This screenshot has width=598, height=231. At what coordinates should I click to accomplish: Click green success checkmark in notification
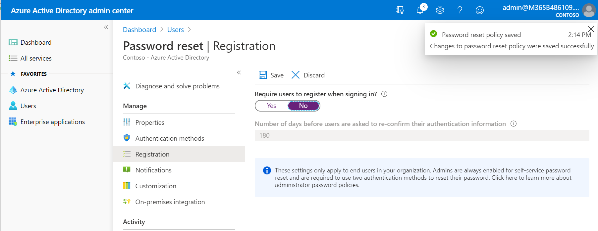pos(433,33)
